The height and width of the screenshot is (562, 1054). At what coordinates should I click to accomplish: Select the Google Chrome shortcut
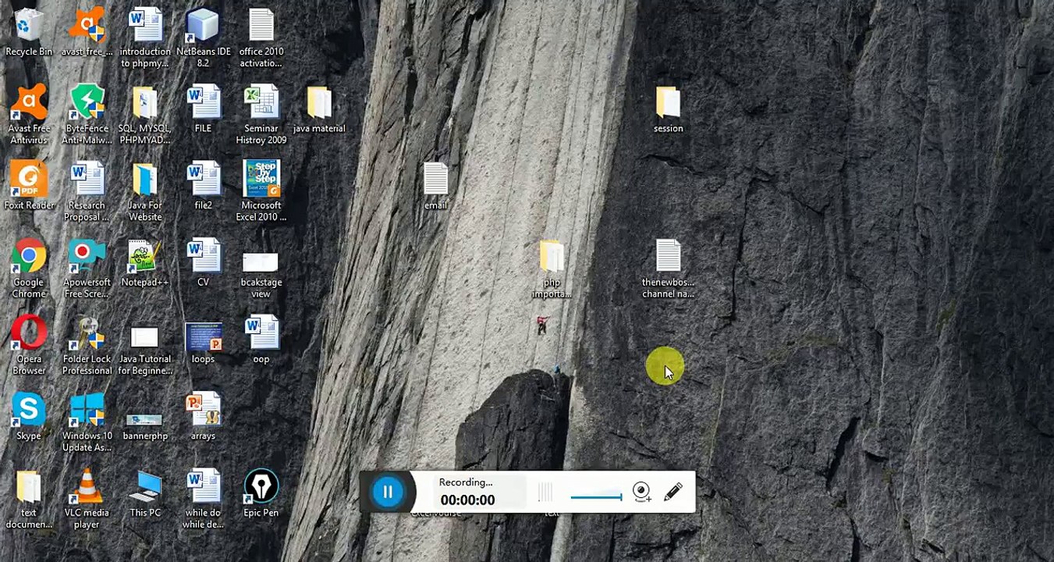tap(29, 263)
